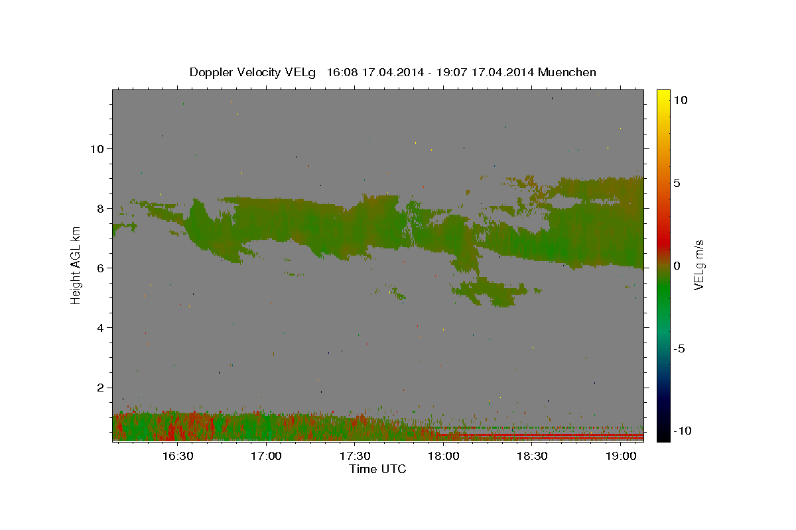Click the colorbar value 5 label
Viewport: 796px width, 530px height.
click(x=677, y=183)
